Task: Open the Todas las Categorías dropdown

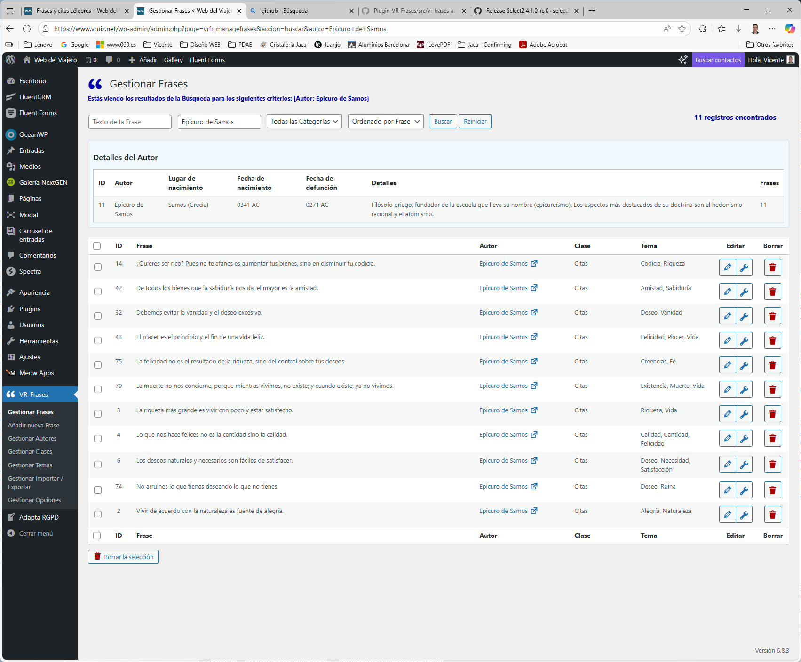Action: pos(304,121)
